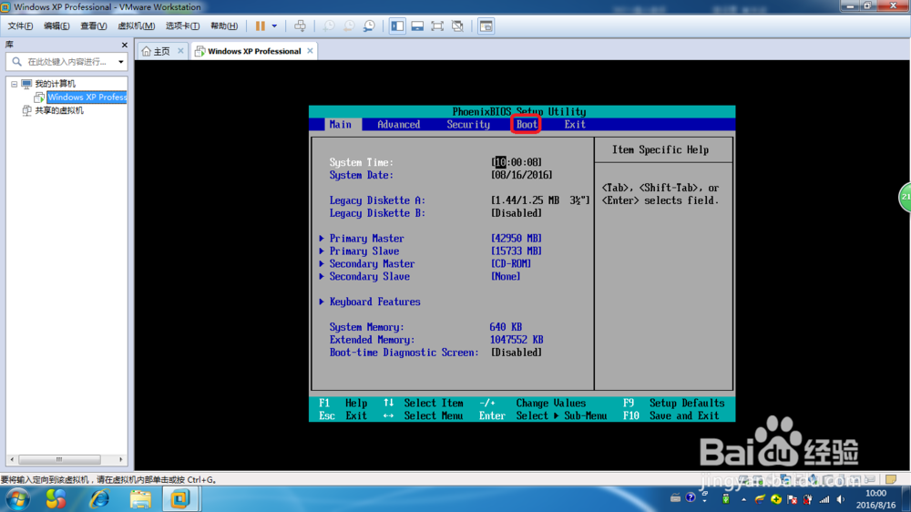The width and height of the screenshot is (911, 512).
Task: Pause the virtual machine with the orange button
Action: point(261,26)
